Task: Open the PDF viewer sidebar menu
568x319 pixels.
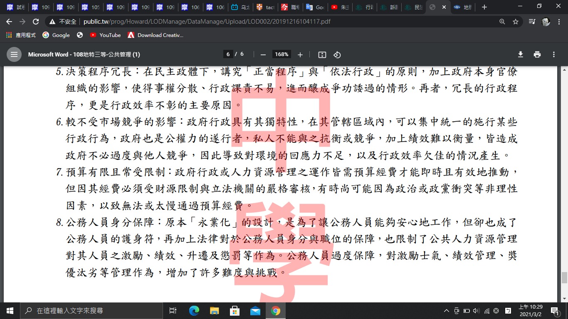Action: pos(14,54)
